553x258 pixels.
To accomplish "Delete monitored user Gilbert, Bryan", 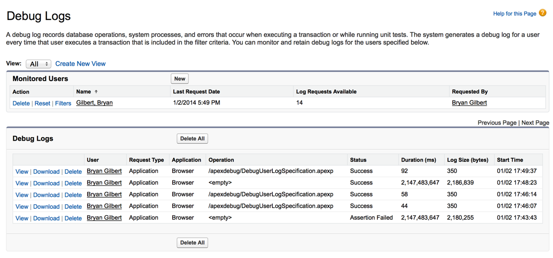I will click(x=21, y=103).
